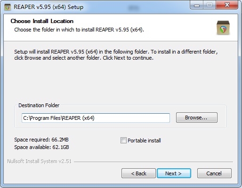
Task: Close the REAPER setup window
Action: [227, 5]
